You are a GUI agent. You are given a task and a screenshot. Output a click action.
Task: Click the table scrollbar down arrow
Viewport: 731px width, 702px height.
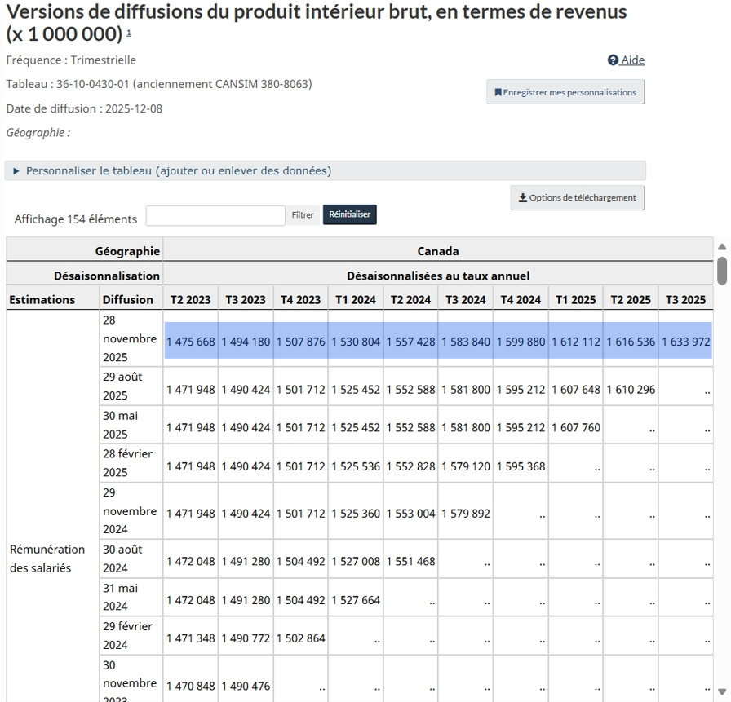click(721, 692)
